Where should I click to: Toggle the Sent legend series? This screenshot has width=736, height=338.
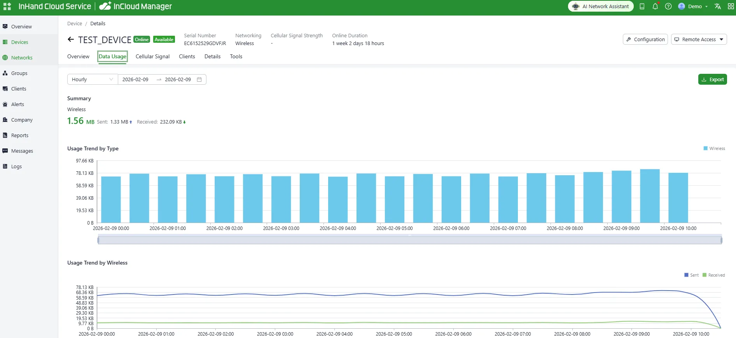click(x=691, y=275)
